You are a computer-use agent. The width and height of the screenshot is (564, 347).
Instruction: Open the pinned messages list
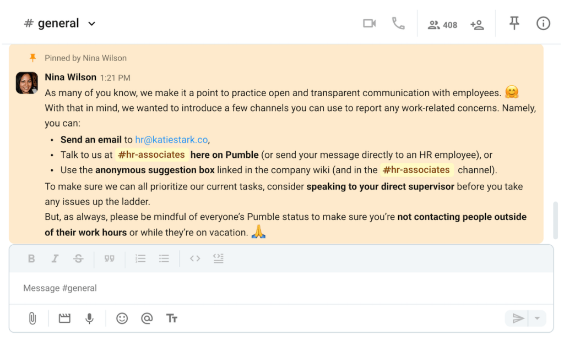514,23
